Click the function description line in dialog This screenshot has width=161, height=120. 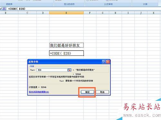point(56,77)
